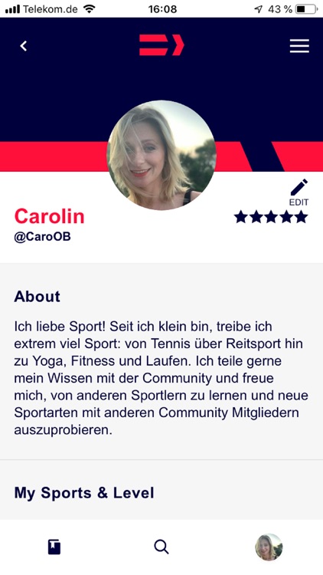Tap the first rating star
Screen dimensions: 323x575
[241, 217]
